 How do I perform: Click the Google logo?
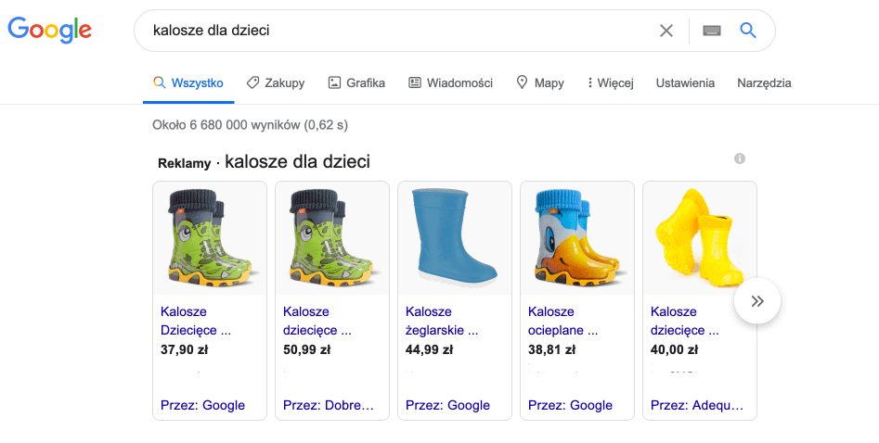tap(49, 30)
